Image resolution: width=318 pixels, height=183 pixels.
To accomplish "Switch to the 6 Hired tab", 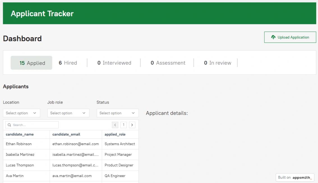I will (68, 63).
